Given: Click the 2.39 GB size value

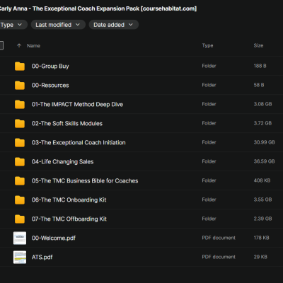Looking at the screenshot, I should pos(262,219).
